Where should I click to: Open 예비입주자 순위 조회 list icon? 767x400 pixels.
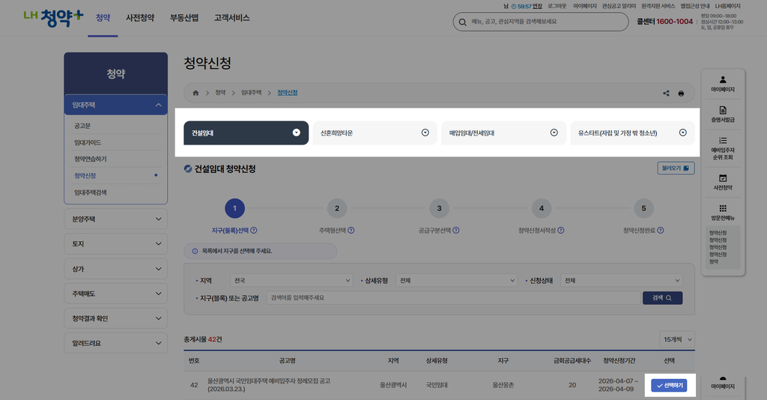tap(723, 140)
